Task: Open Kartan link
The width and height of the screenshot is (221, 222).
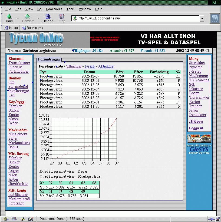Action: coord(194,102)
